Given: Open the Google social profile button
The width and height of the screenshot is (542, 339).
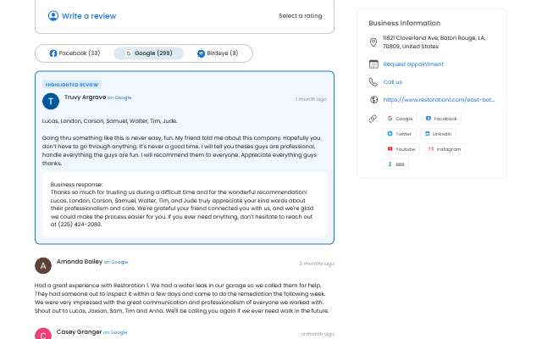Looking at the screenshot, I should (400, 119).
